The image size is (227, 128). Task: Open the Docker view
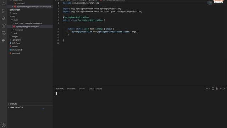coord(4,40)
